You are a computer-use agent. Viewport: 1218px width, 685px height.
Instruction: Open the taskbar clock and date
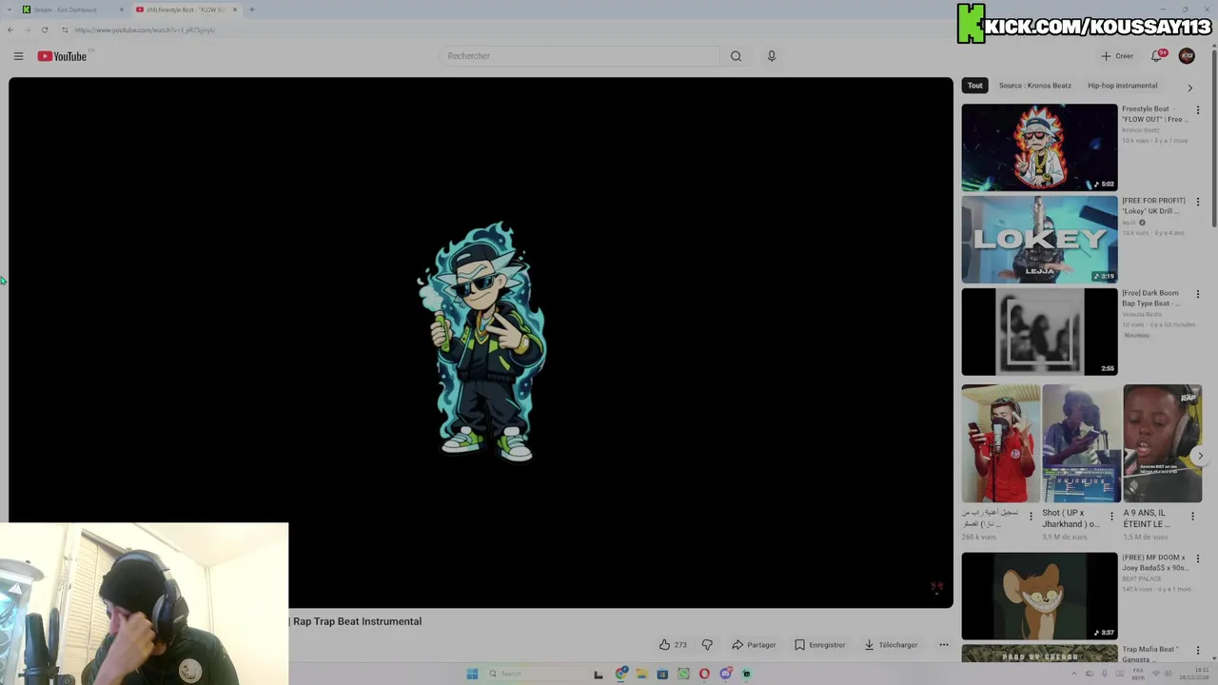click(1194, 674)
